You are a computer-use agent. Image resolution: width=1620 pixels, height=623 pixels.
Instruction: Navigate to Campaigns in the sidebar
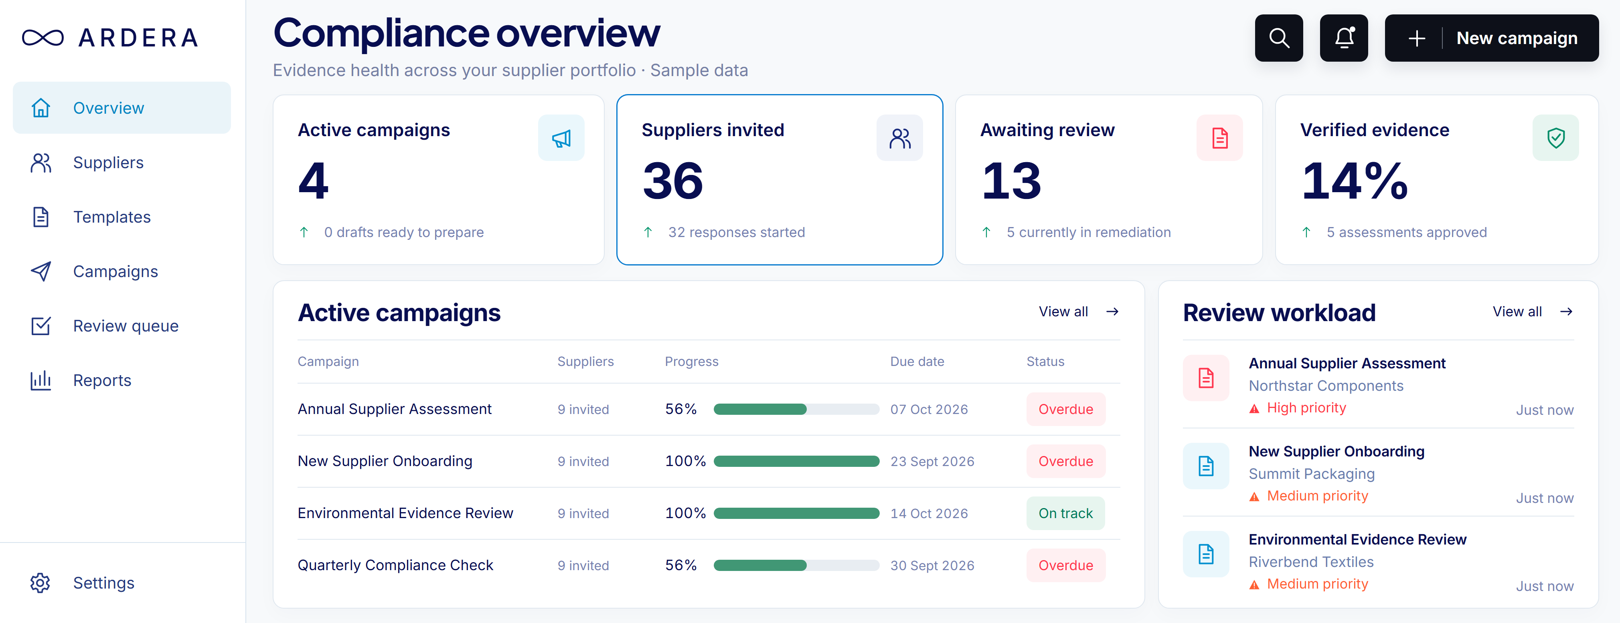click(x=122, y=271)
